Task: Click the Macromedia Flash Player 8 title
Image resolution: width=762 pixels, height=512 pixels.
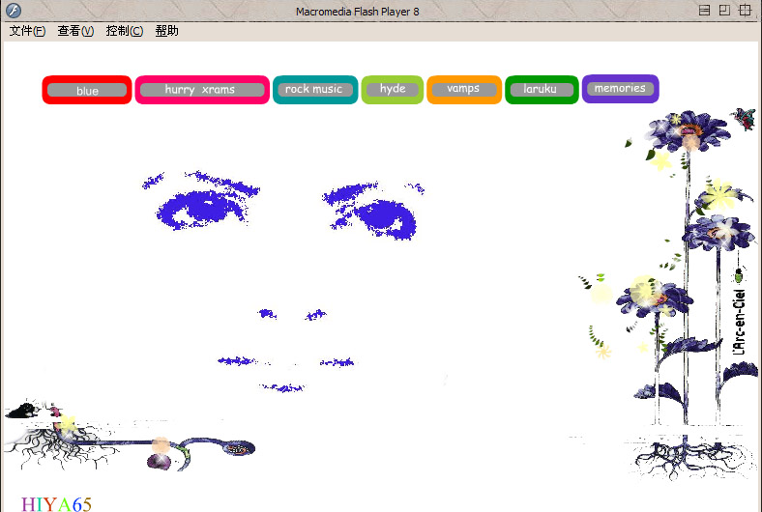Action: pos(357,12)
